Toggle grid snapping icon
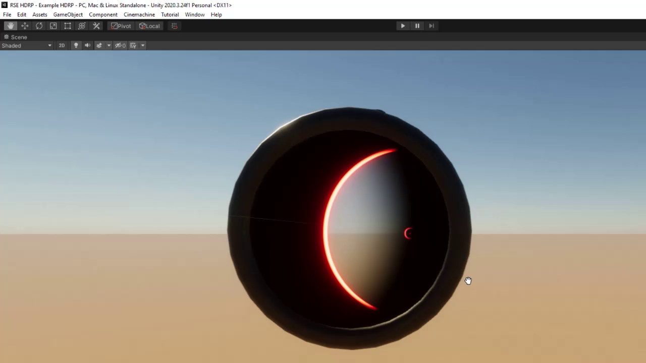Screen dimensions: 646x363 click(x=175, y=26)
